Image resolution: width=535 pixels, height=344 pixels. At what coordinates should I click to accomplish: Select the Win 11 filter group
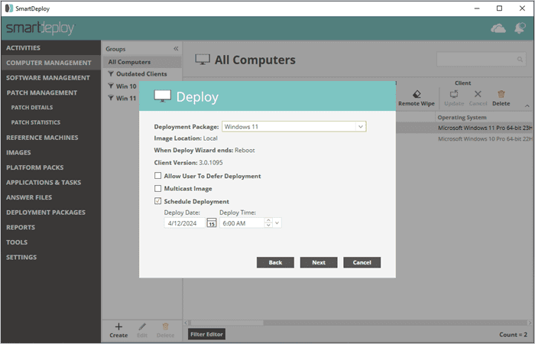(x=122, y=99)
